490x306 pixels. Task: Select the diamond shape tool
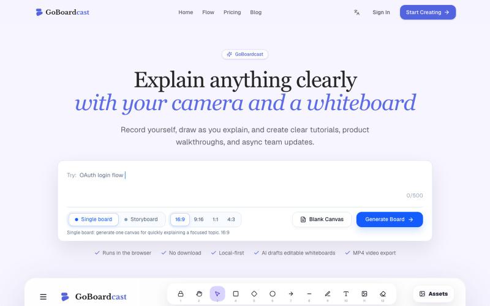point(254,294)
